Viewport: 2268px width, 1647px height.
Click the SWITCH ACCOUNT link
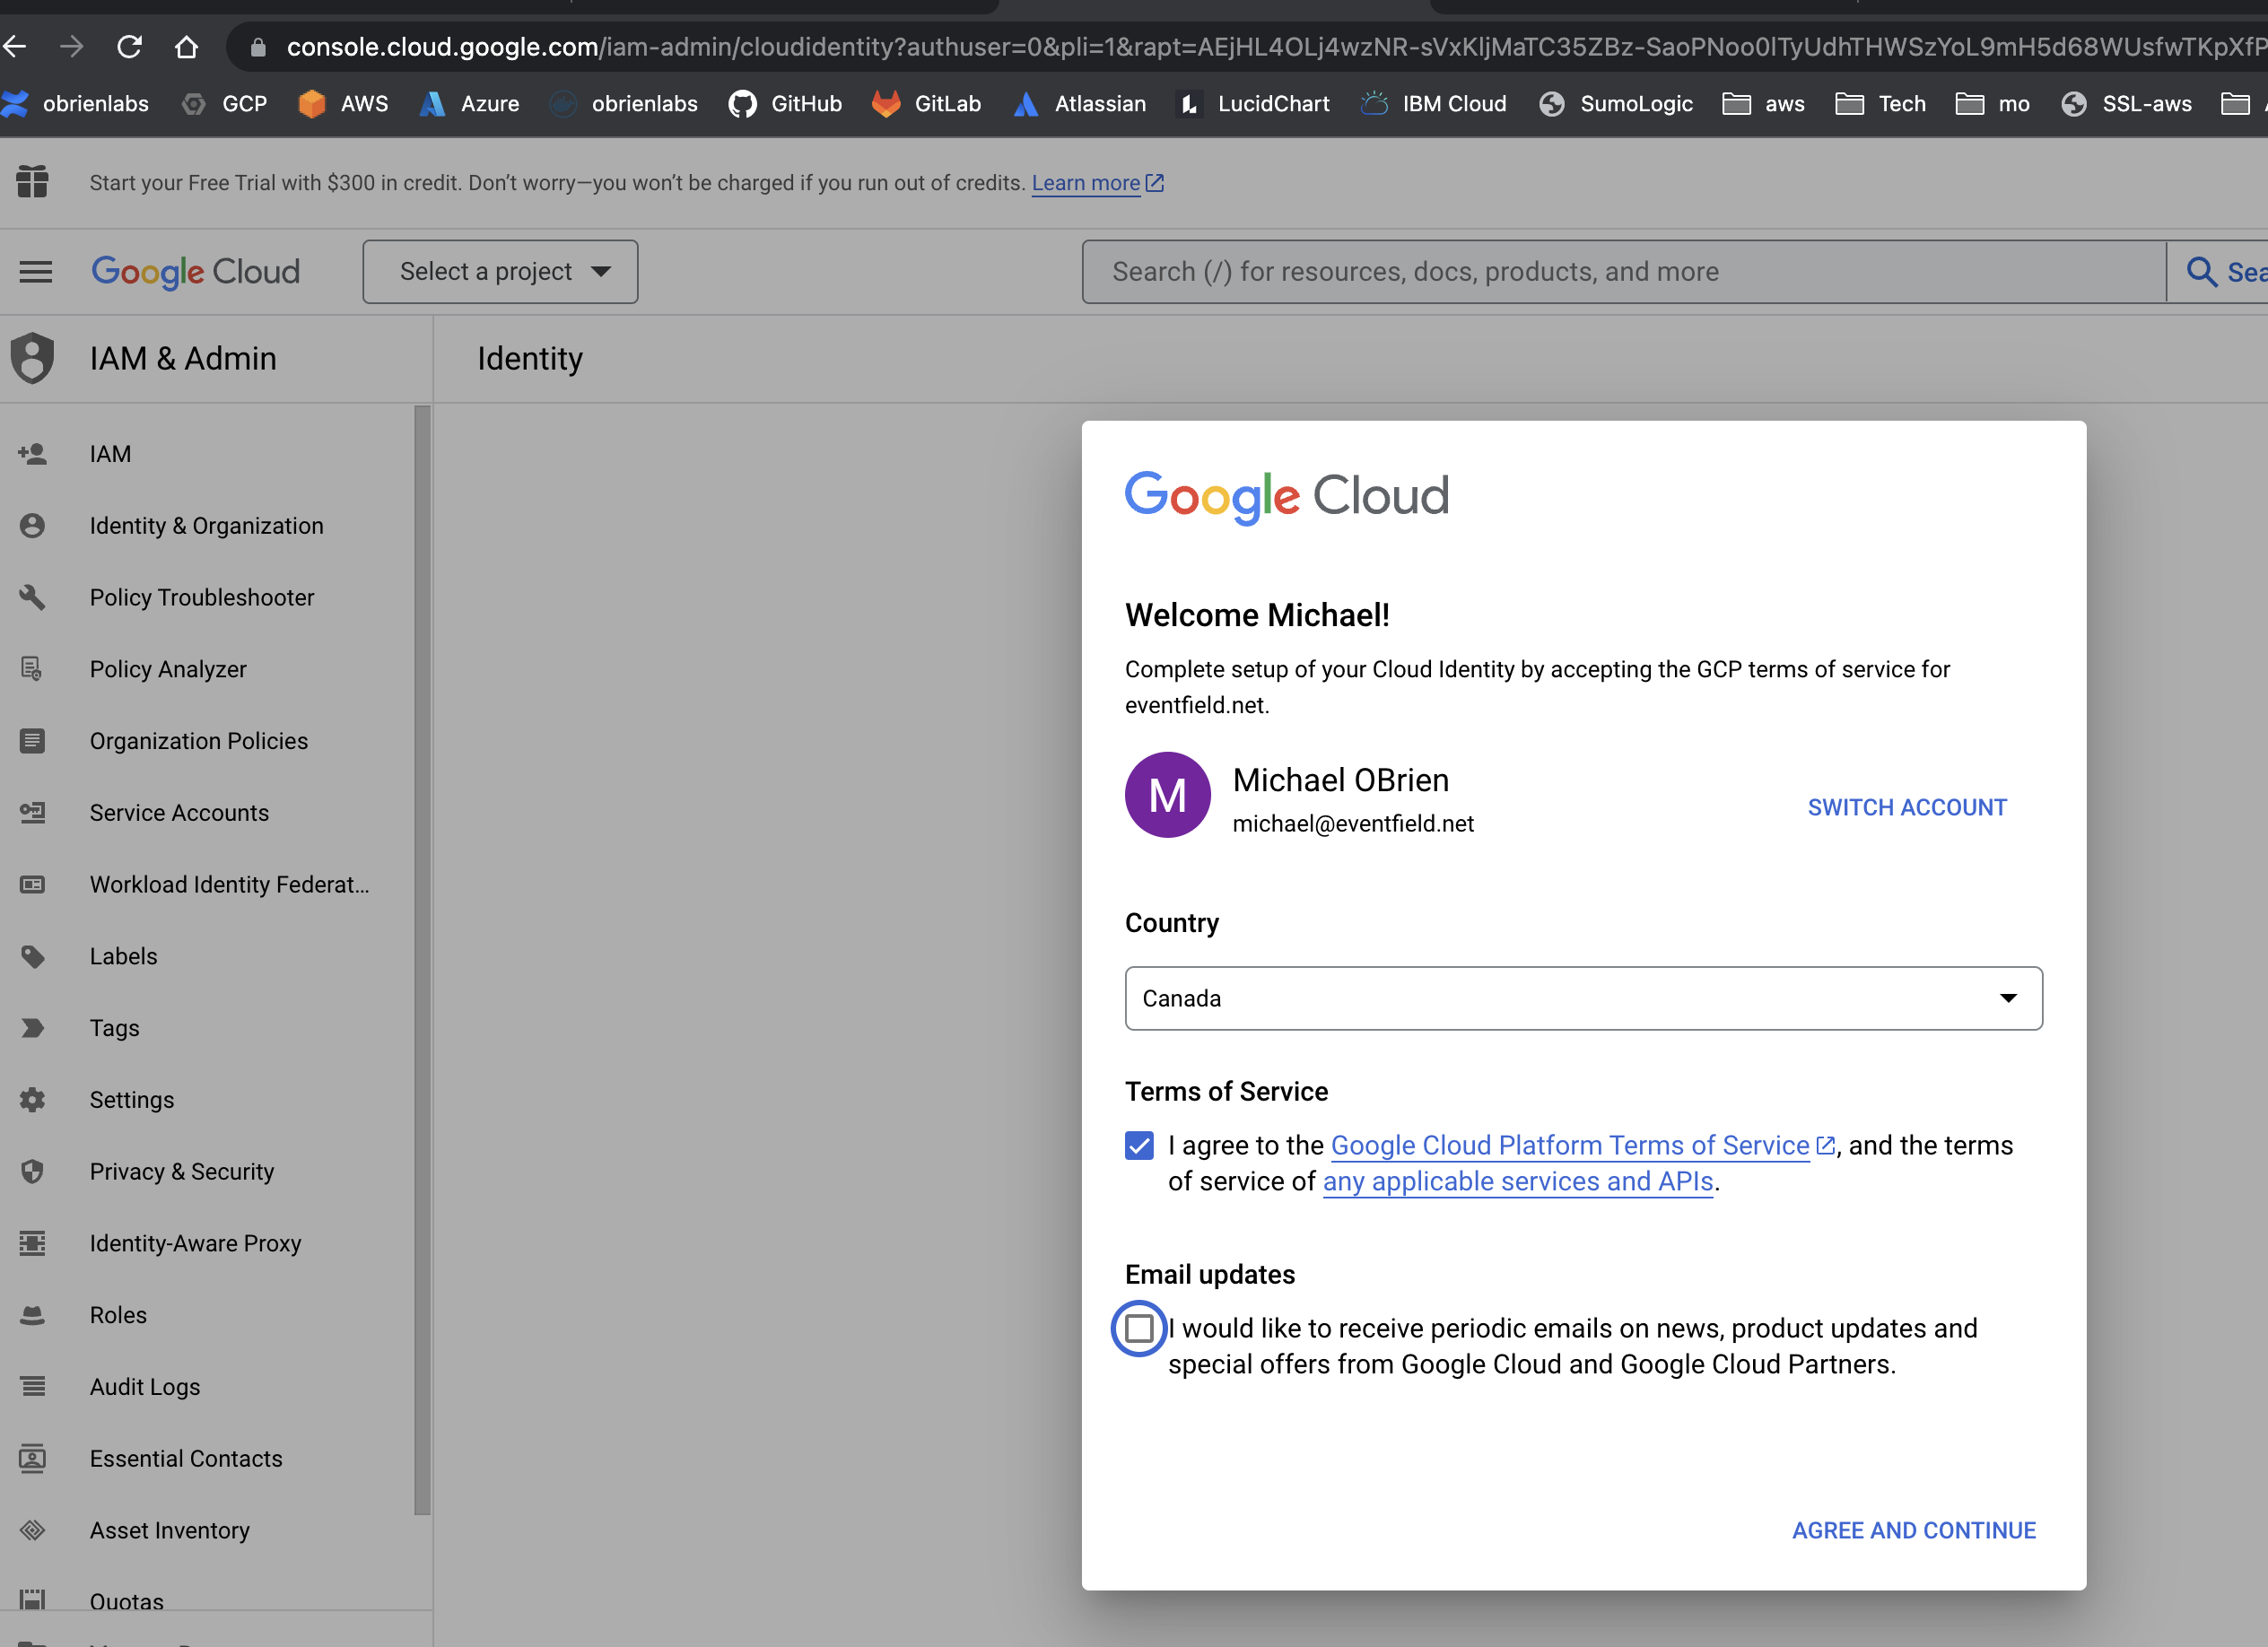pyautogui.click(x=1906, y=807)
